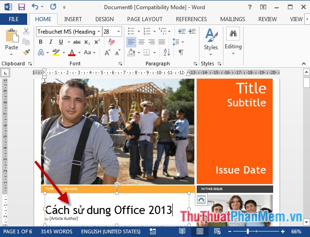
Task: Undo the last action
Action: pyautogui.click(x=35, y=7)
